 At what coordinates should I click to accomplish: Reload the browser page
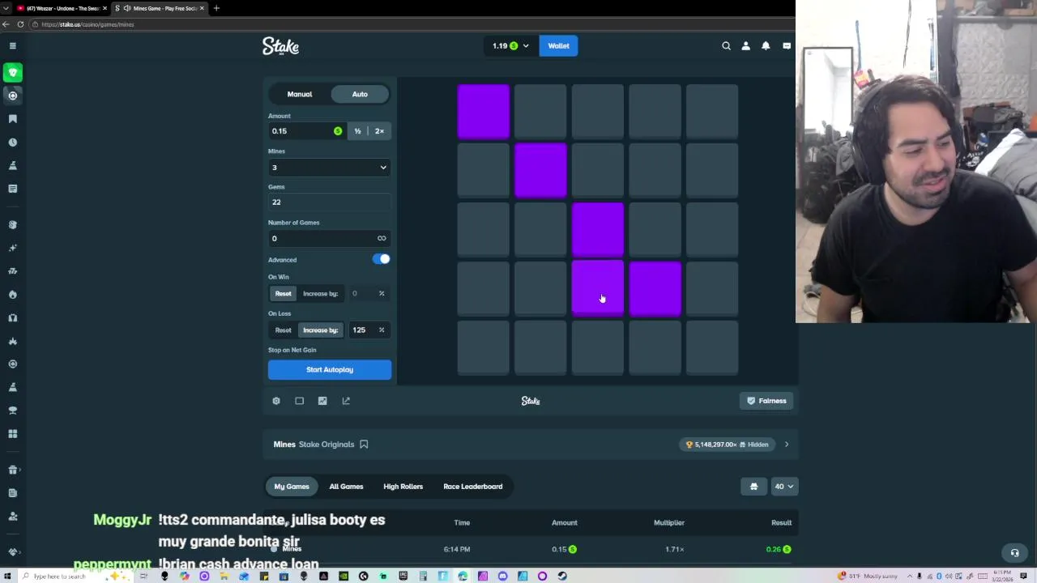point(20,24)
